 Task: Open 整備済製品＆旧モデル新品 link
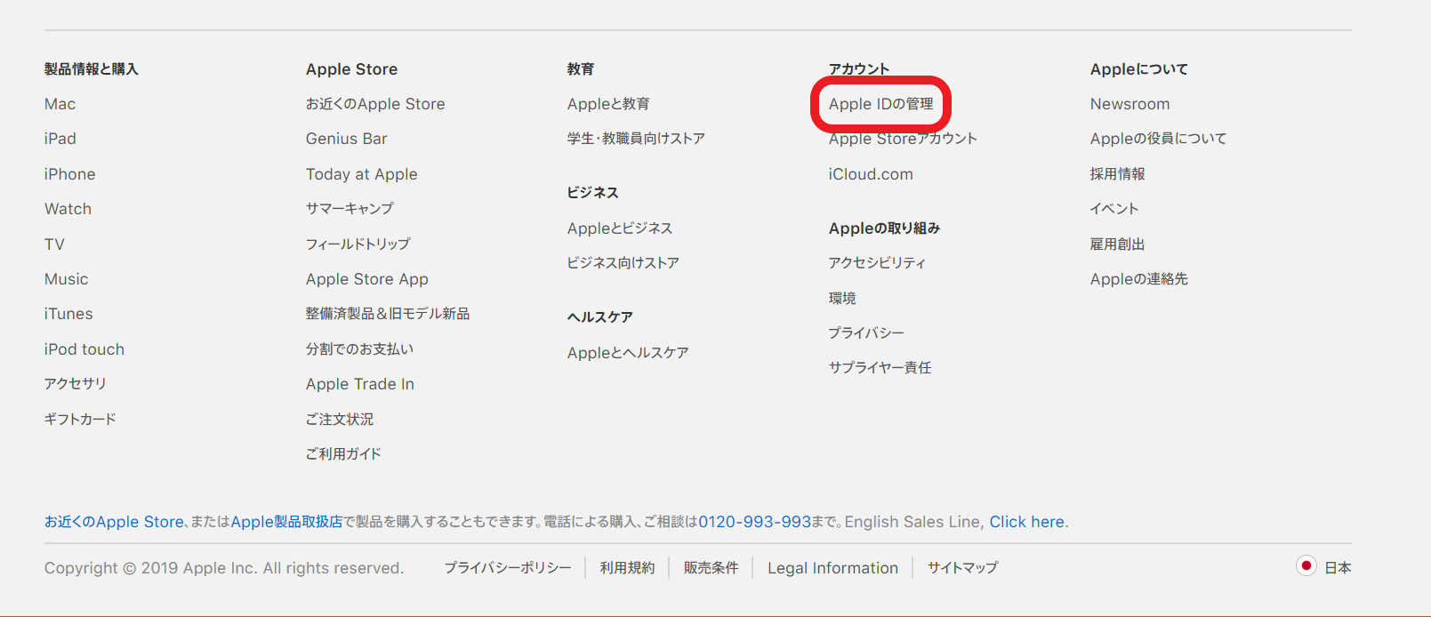(x=388, y=314)
